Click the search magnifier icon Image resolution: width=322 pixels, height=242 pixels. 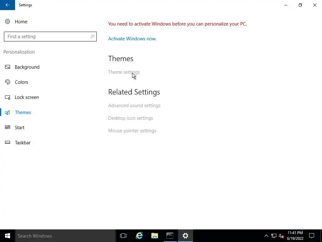(92, 37)
